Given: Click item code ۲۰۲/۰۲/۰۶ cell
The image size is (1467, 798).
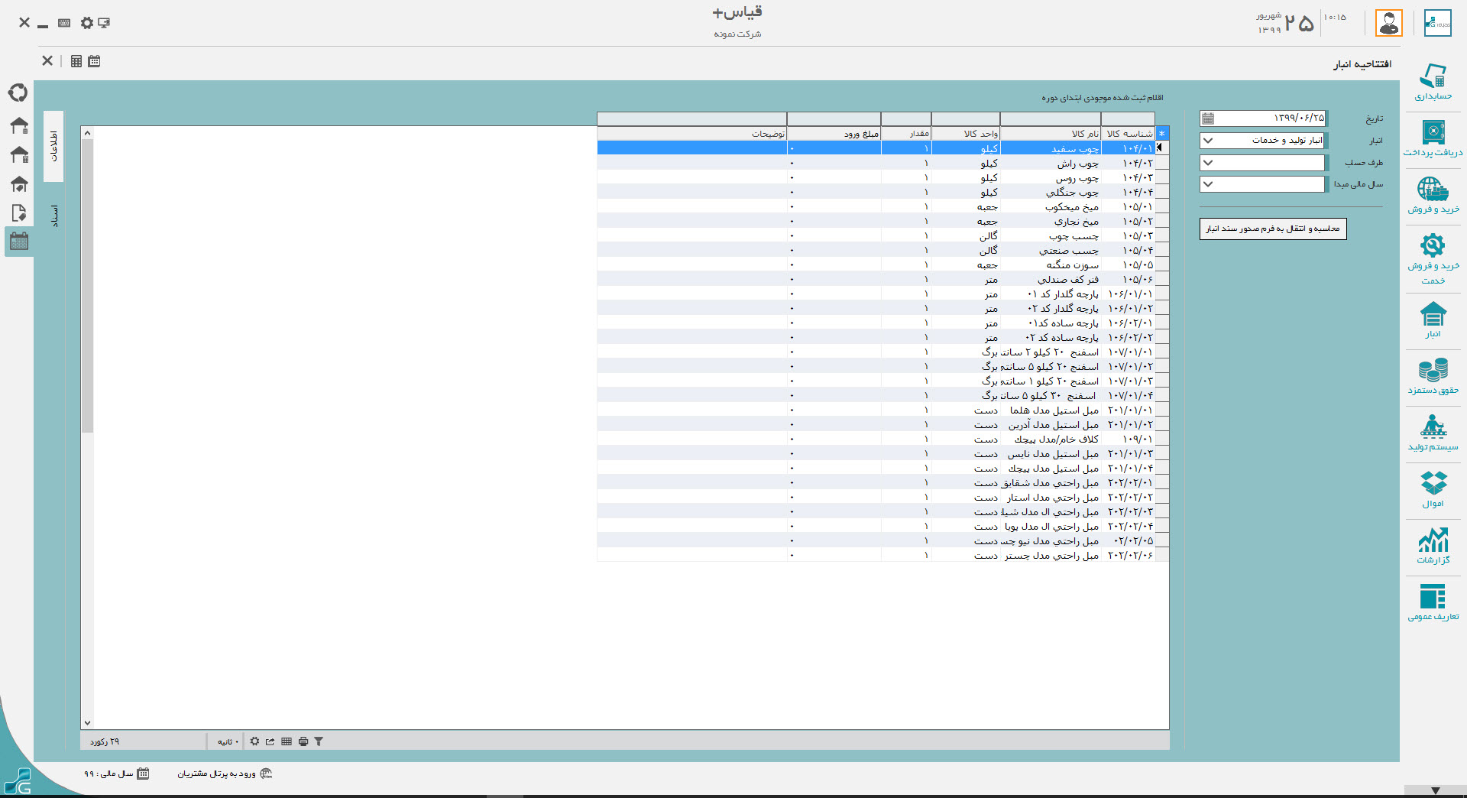Looking at the screenshot, I should [x=1128, y=555].
